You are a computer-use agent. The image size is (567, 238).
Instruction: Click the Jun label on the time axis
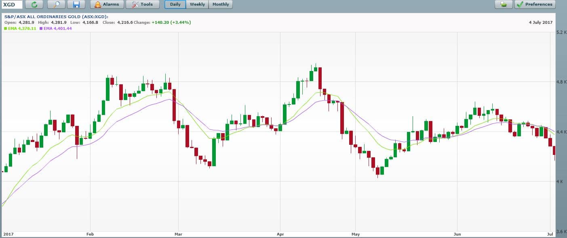point(457,234)
